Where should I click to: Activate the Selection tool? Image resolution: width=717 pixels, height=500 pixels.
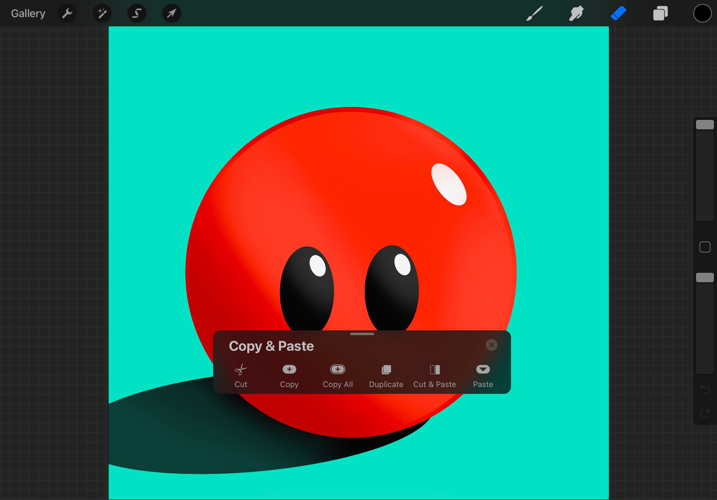point(137,13)
